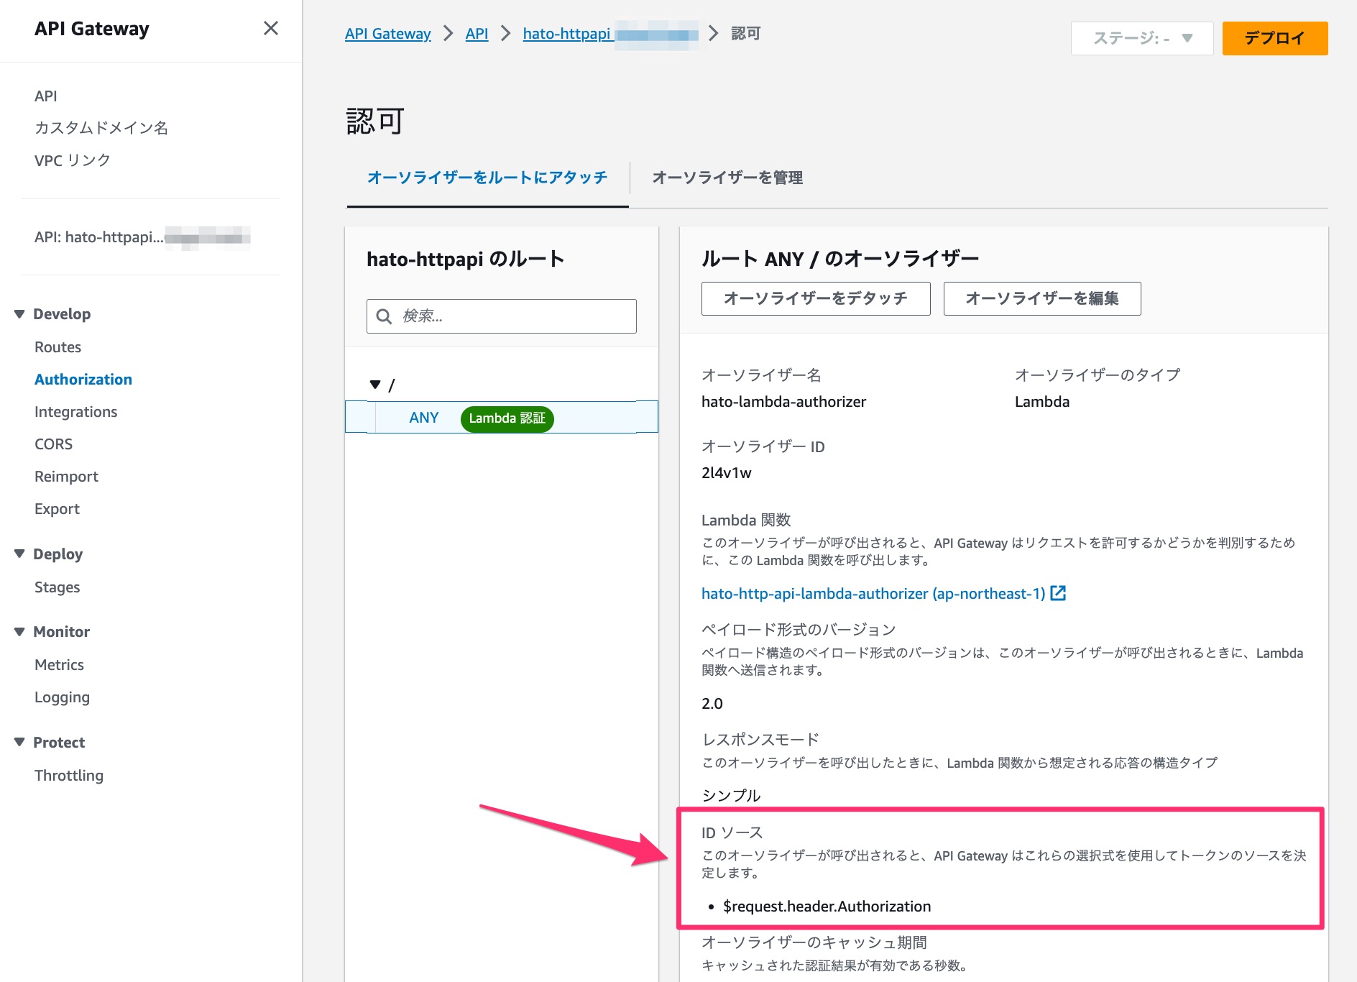Collapse the Develop section in the sidebar
The height and width of the screenshot is (982, 1357).
tap(19, 313)
